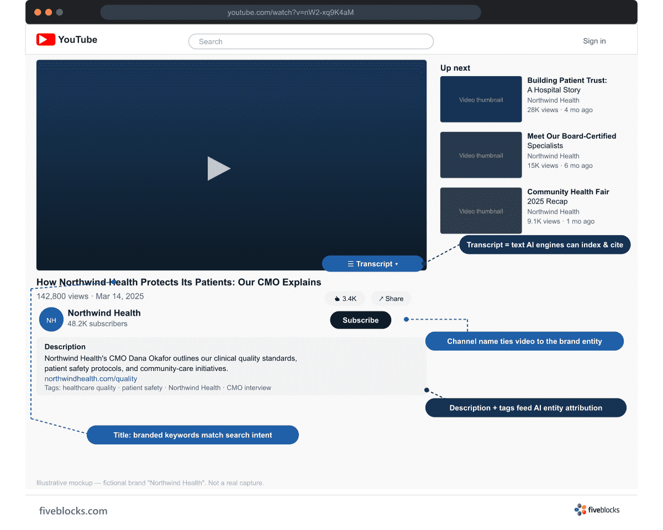Screen dimensions: 663x530
Task: Click 'Meet Our Board-Certified' video title
Action: 572,136
